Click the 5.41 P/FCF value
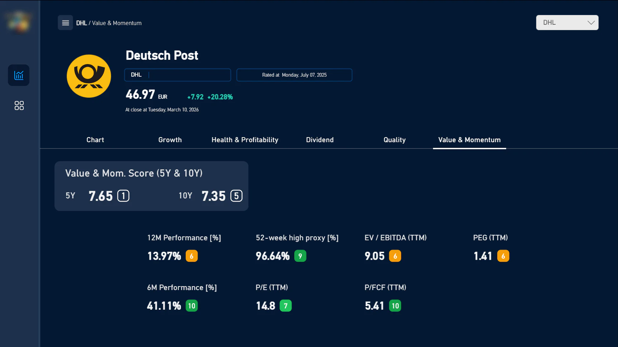Viewport: 618px width, 347px height. click(374, 306)
